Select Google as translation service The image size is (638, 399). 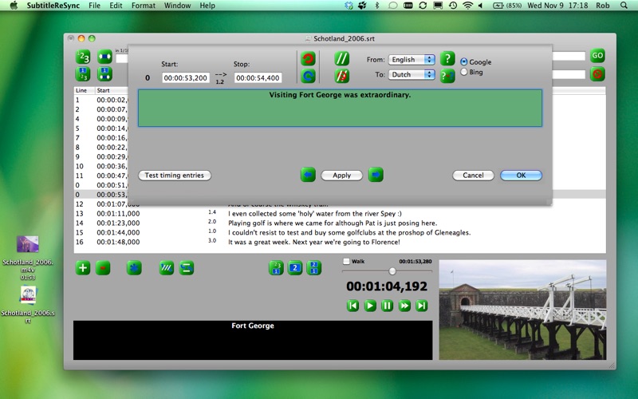[x=464, y=62]
